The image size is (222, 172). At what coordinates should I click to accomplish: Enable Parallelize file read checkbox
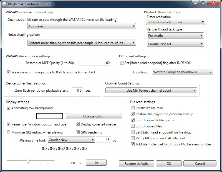click(133, 108)
